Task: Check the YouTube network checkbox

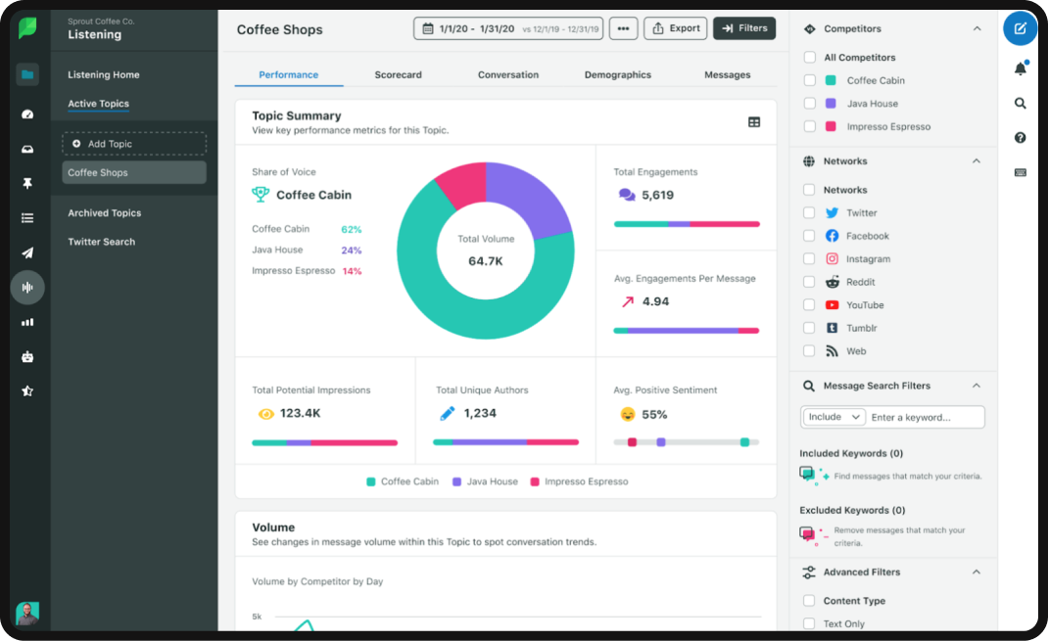Action: pos(809,305)
